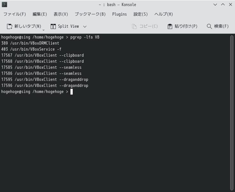This screenshot has width=235, height=192.
Task: Click the search magnifier icon
Action: (x=209, y=26)
